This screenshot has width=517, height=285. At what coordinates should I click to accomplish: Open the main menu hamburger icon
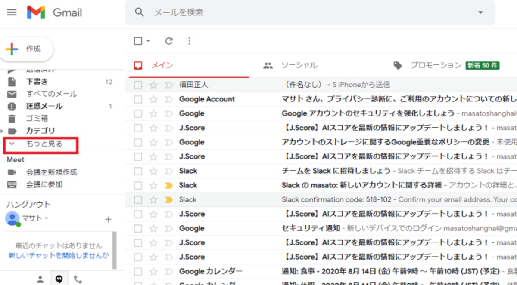click(x=12, y=12)
